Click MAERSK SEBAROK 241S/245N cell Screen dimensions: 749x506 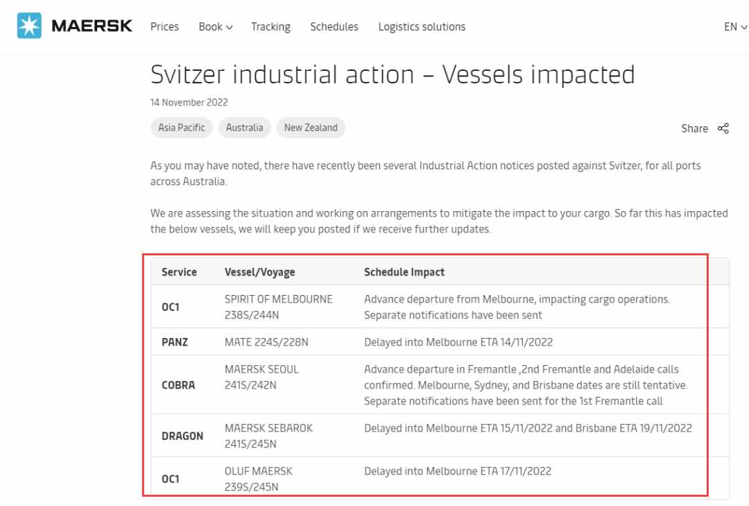pyautogui.click(x=269, y=436)
